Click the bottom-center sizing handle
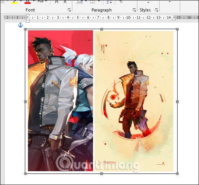 (101, 174)
